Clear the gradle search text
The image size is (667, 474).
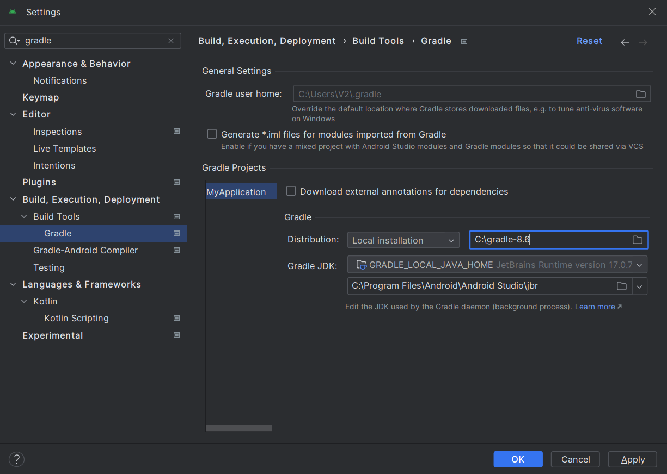click(171, 41)
